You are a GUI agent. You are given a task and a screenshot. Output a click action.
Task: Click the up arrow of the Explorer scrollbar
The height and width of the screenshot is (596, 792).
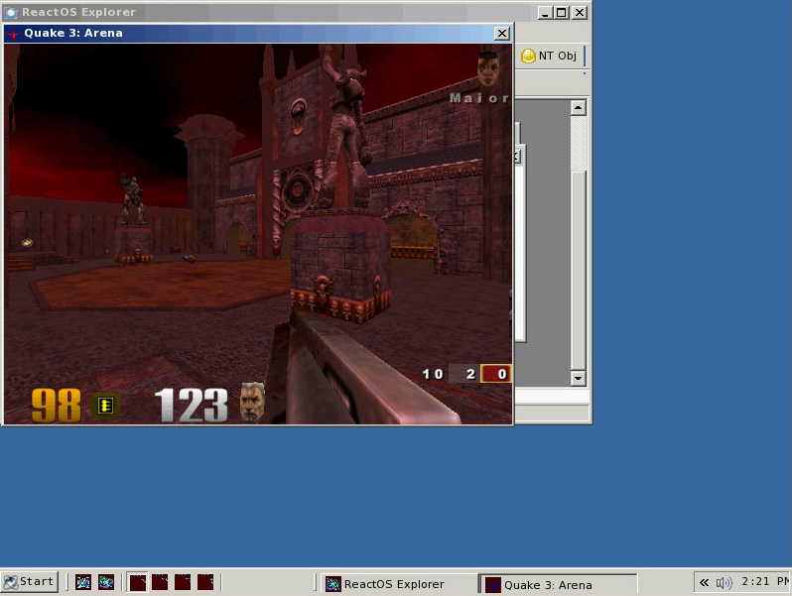point(579,108)
